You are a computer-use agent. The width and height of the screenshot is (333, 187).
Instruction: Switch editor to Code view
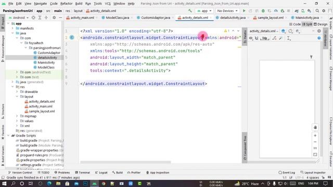click(295, 24)
